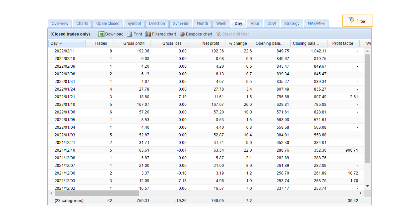Switch to the Month tab
The image size is (419, 214).
tap(202, 23)
